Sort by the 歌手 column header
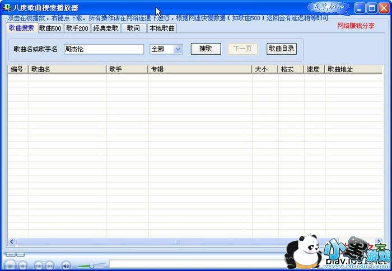The height and width of the screenshot is (271, 392). click(x=127, y=69)
